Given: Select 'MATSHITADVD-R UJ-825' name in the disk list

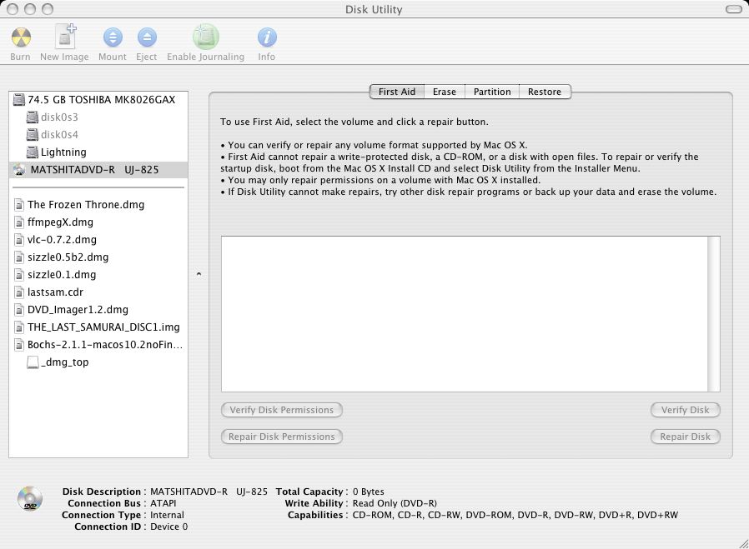Looking at the screenshot, I should pos(94,169).
